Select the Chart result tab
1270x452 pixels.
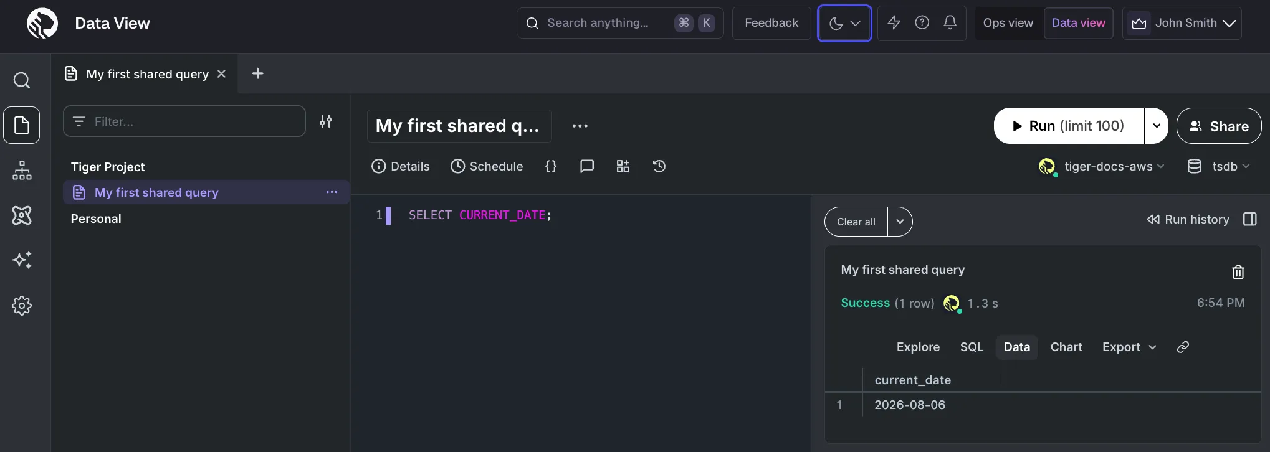(1066, 347)
